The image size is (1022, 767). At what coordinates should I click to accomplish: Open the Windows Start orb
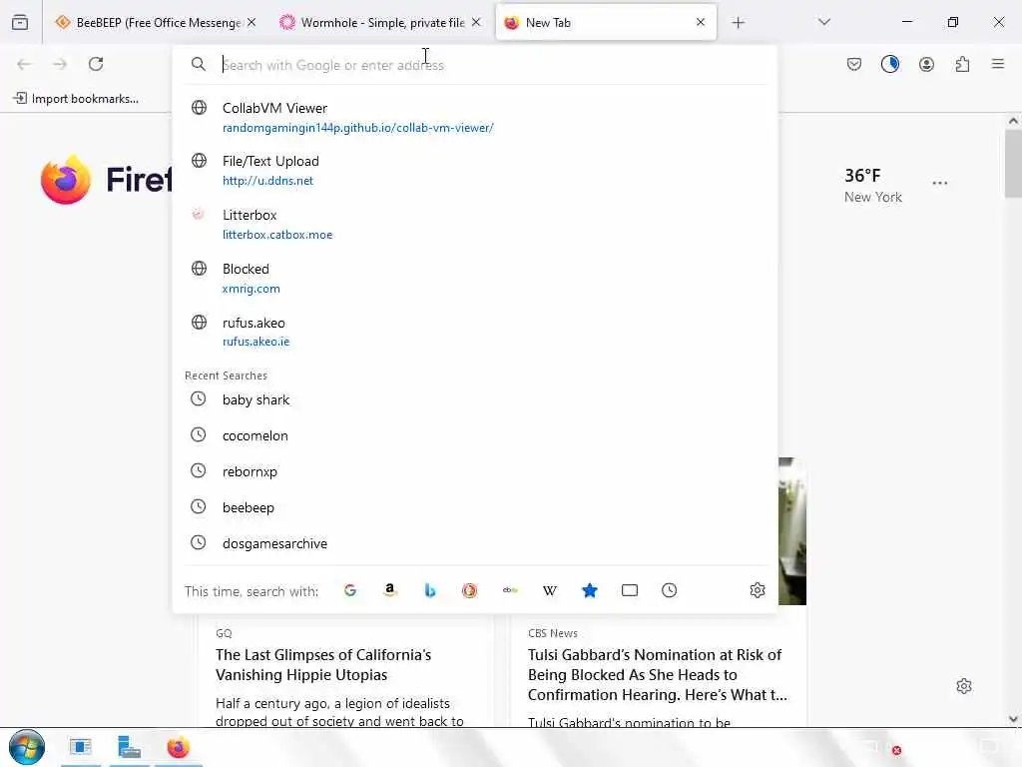[27, 747]
